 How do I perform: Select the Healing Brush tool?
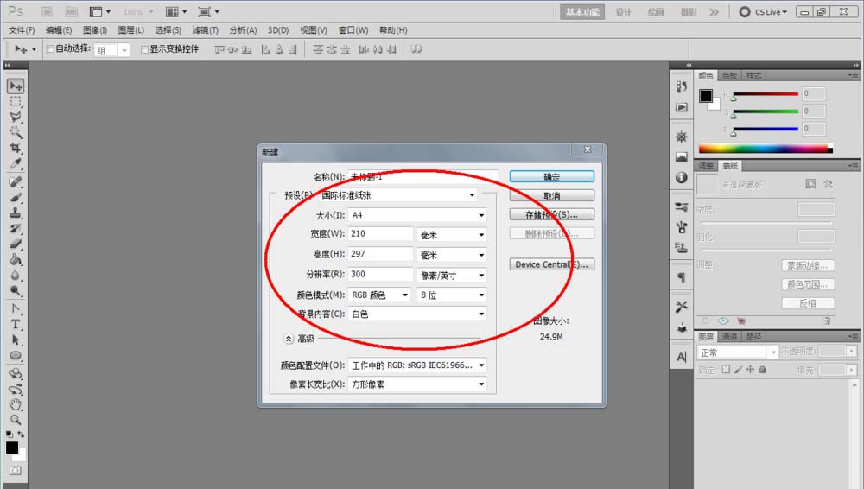pyautogui.click(x=16, y=182)
